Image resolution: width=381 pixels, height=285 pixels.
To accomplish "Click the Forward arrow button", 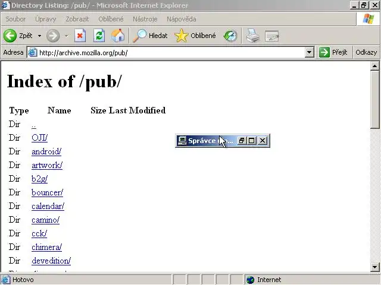I will coord(53,36).
